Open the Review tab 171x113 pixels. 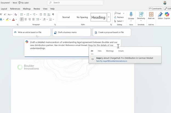coord(37,9)
